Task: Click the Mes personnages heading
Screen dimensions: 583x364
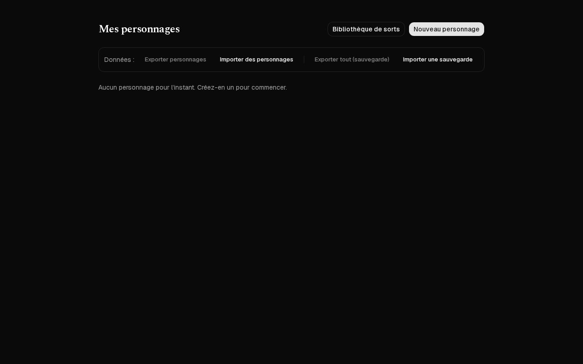Action: [139, 29]
